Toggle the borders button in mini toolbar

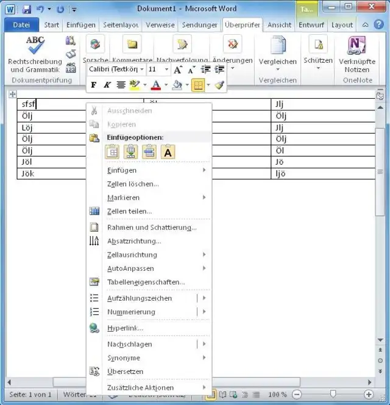(x=198, y=85)
